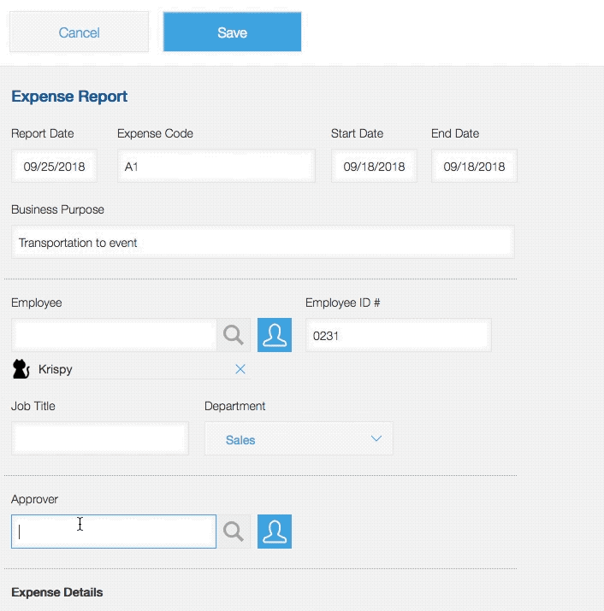The height and width of the screenshot is (611, 604).
Task: Click the Department dropdown chevron arrow
Action: coord(376,439)
